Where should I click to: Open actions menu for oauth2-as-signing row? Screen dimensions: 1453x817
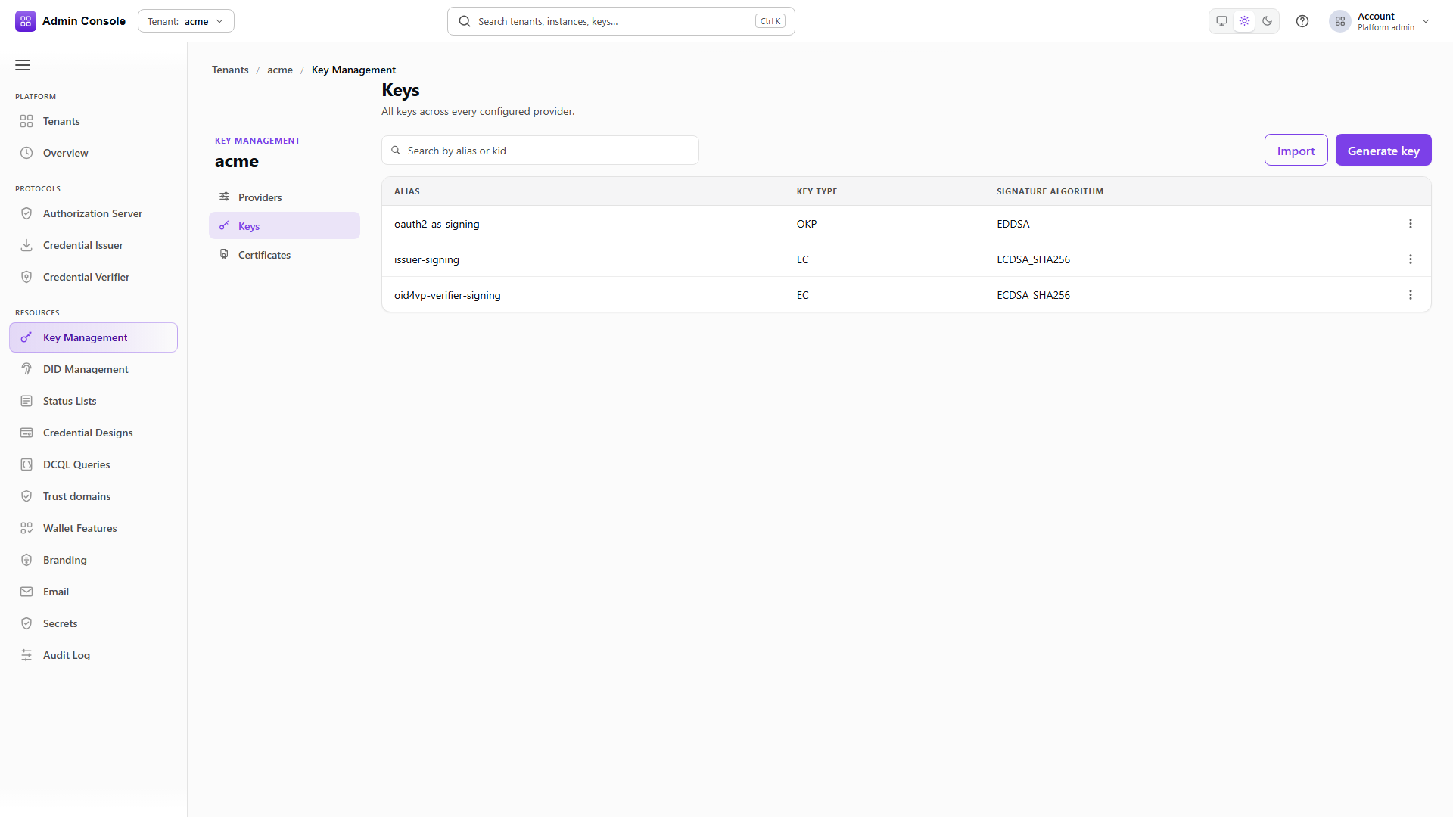point(1411,224)
